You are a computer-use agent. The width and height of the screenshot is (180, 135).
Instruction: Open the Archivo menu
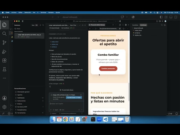point(14,12)
